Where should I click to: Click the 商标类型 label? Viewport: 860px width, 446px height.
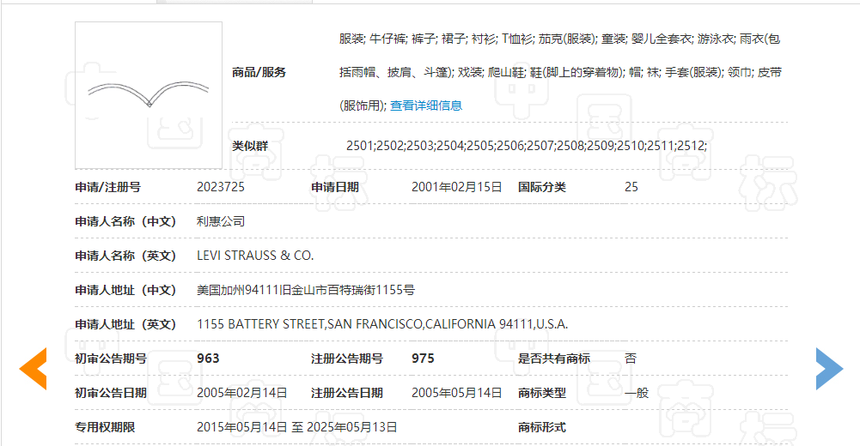[542, 393]
